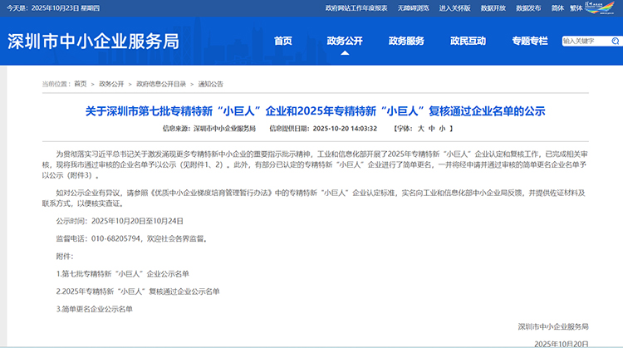Click the search magnifier icon
The height and width of the screenshot is (348, 623).
coord(615,41)
